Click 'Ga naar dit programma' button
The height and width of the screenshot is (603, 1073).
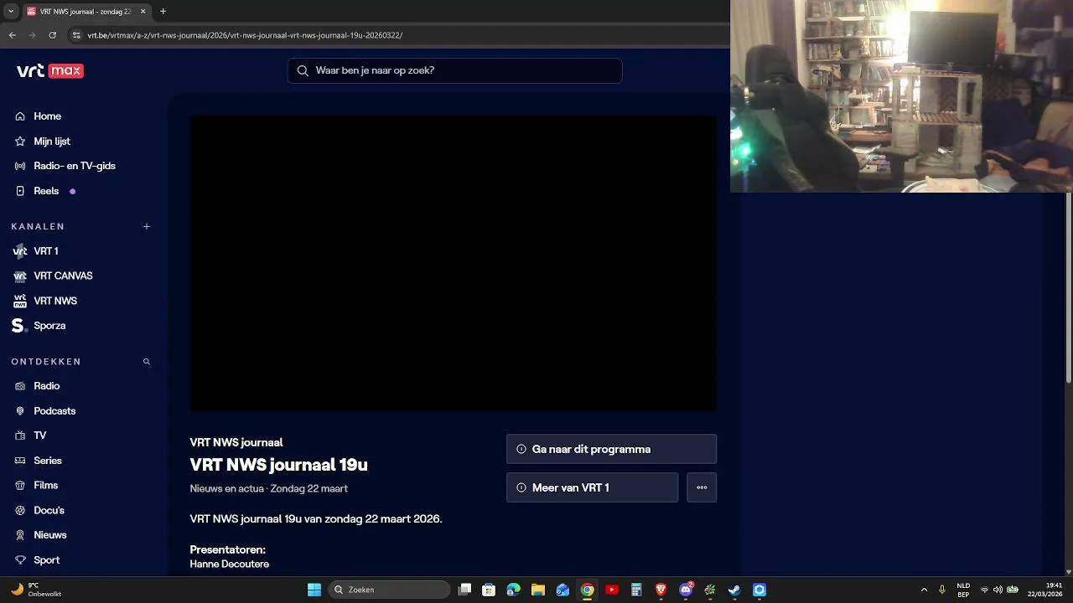[x=611, y=449]
